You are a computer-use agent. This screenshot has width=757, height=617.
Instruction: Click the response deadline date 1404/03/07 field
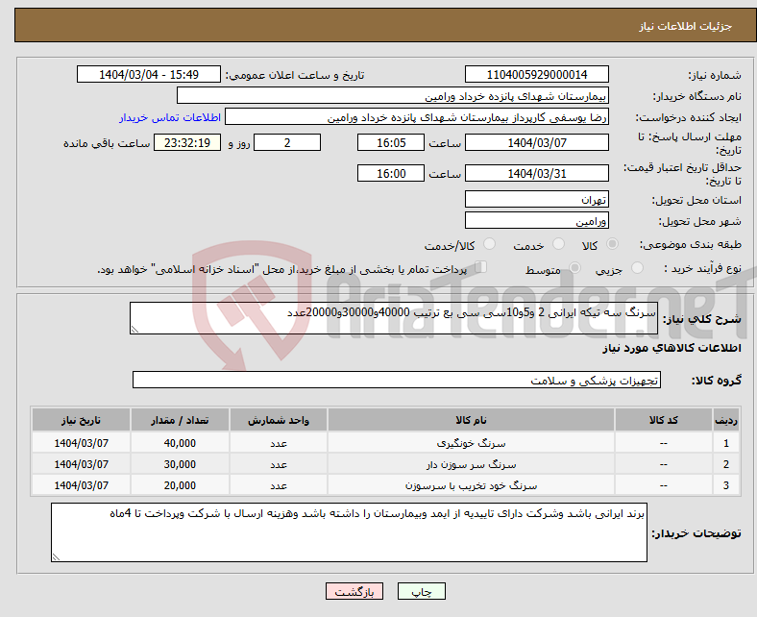tap(536, 142)
